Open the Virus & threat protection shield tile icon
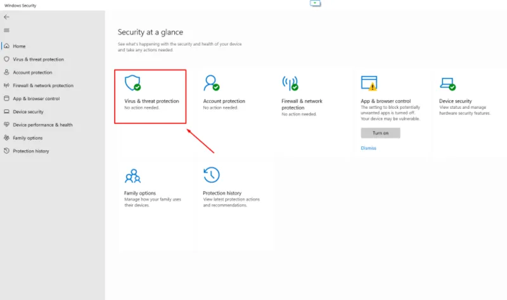Screen dimensions: 507x300 click(x=132, y=83)
